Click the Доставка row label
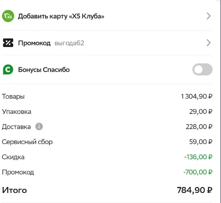The height and width of the screenshot is (203, 221). (16, 127)
